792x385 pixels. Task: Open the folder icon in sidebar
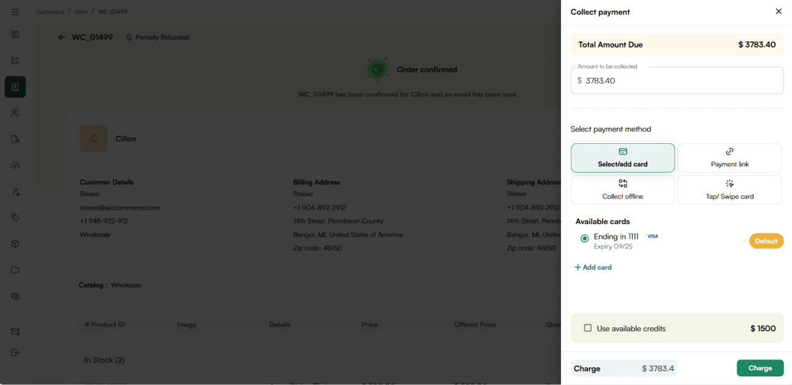(15, 270)
